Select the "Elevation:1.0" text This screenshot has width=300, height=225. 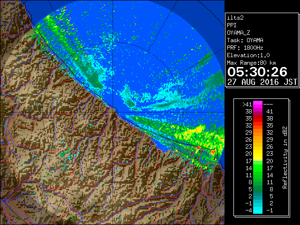(x=248, y=55)
